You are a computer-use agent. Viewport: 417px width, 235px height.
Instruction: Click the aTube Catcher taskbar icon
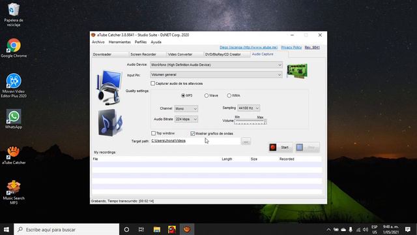(187, 229)
